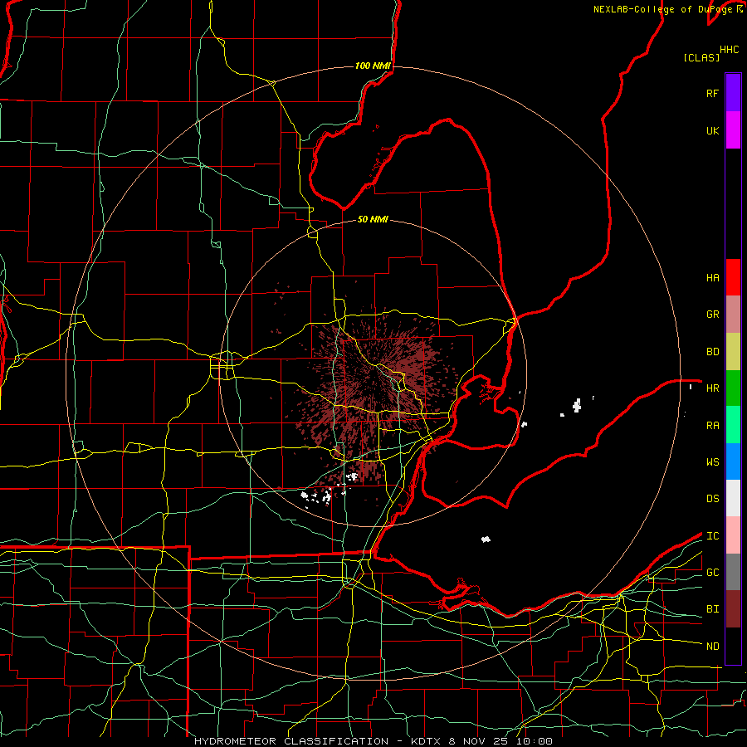Click the HA red legend swatch

point(733,277)
